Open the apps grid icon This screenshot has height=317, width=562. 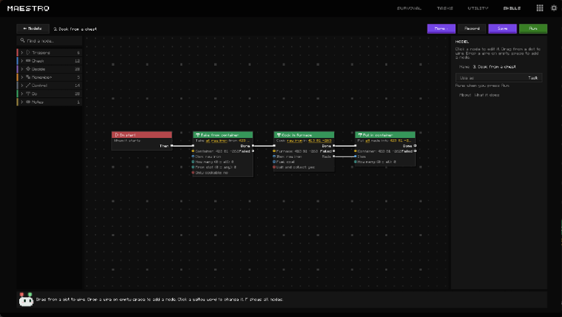pyautogui.click(x=539, y=8)
